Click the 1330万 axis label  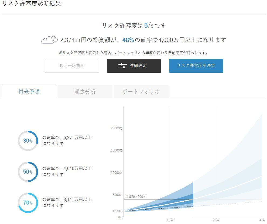coord(117,211)
